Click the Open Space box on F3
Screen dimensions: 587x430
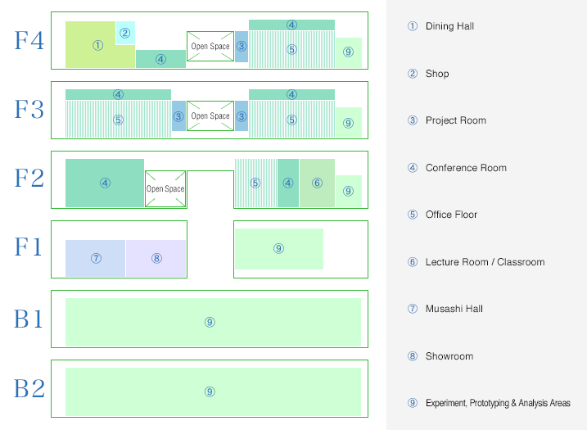(x=210, y=115)
